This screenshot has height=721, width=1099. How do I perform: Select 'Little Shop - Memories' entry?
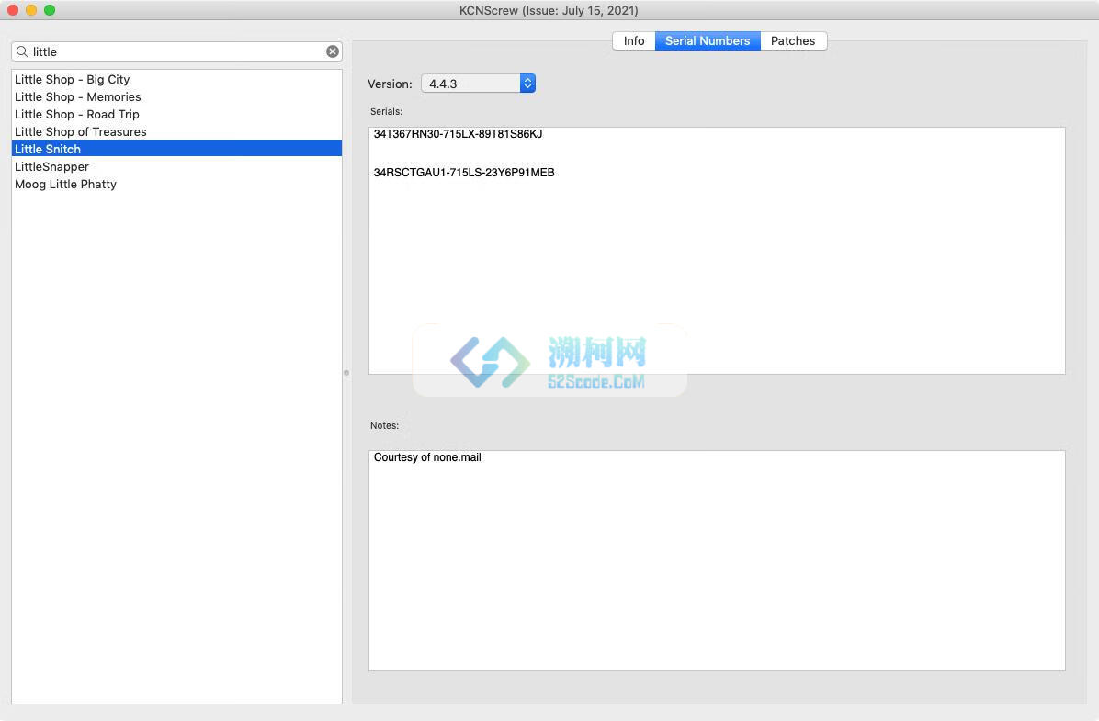click(x=176, y=96)
